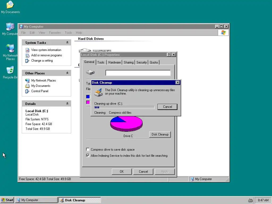The image size is (272, 204).
Task: Open the View menu in My Computer
Action: pyautogui.click(x=42, y=33)
